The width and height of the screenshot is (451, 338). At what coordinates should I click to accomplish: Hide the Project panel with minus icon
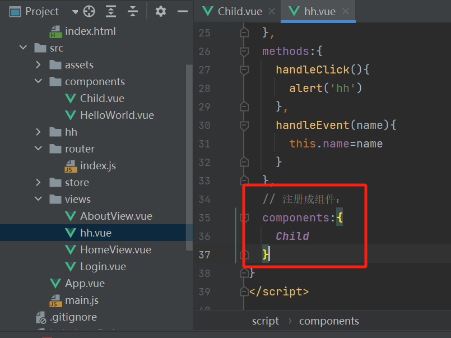182,12
